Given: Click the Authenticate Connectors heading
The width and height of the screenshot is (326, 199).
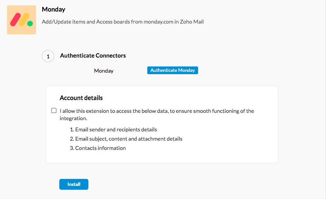Looking at the screenshot, I should click(x=93, y=56).
